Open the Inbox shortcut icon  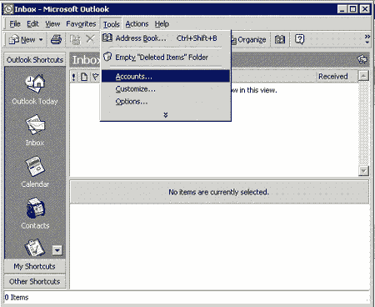35,131
